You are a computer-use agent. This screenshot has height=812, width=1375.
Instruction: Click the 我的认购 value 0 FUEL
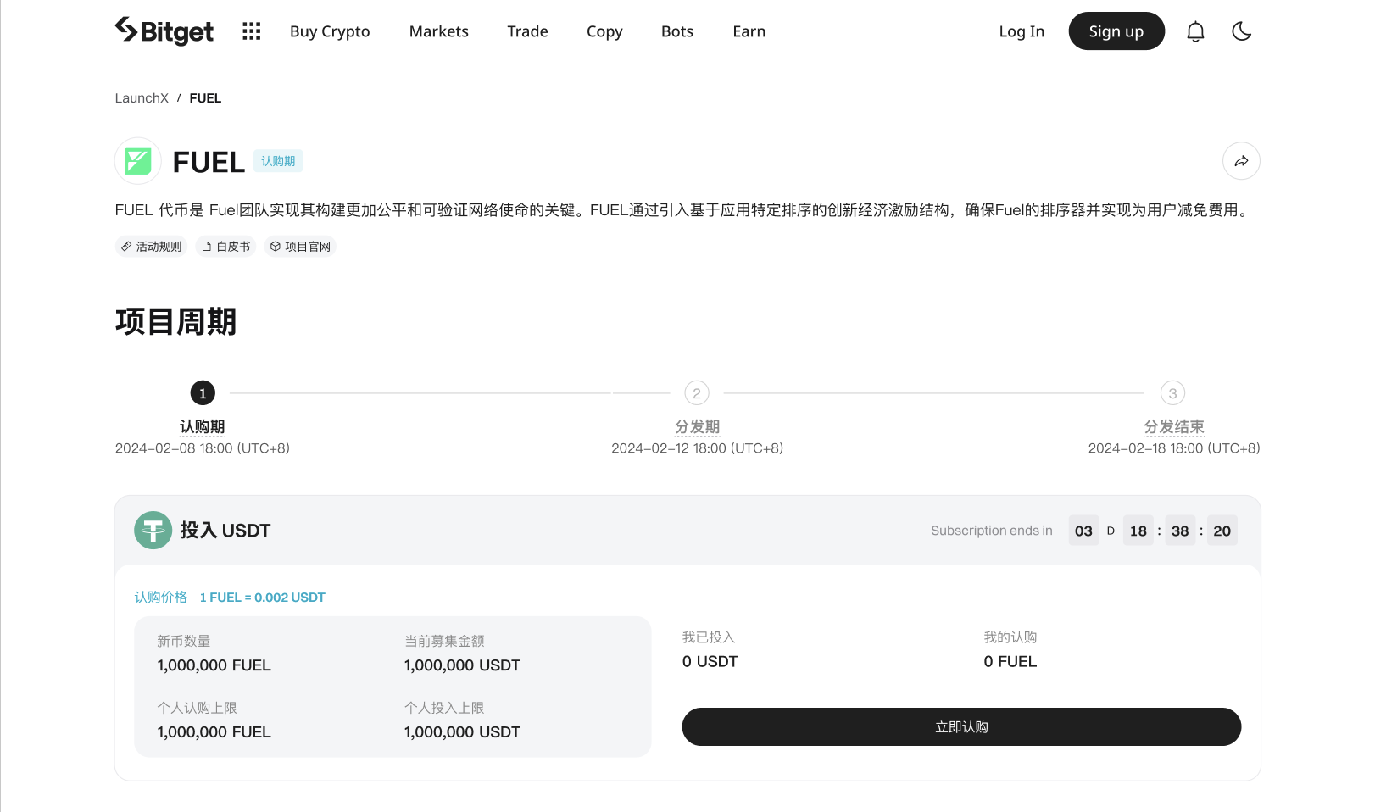[1010, 662]
